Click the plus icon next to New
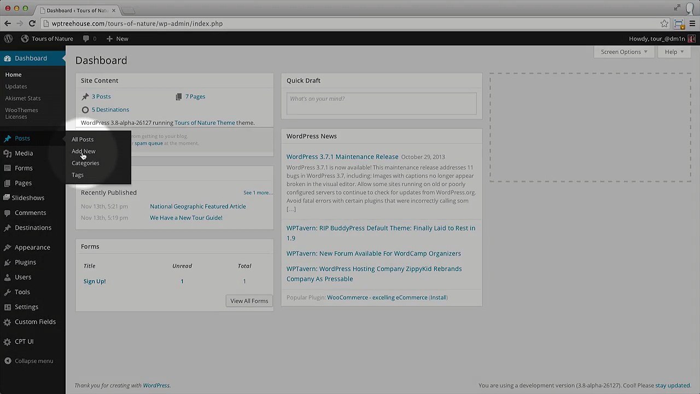700x394 pixels. tap(109, 39)
